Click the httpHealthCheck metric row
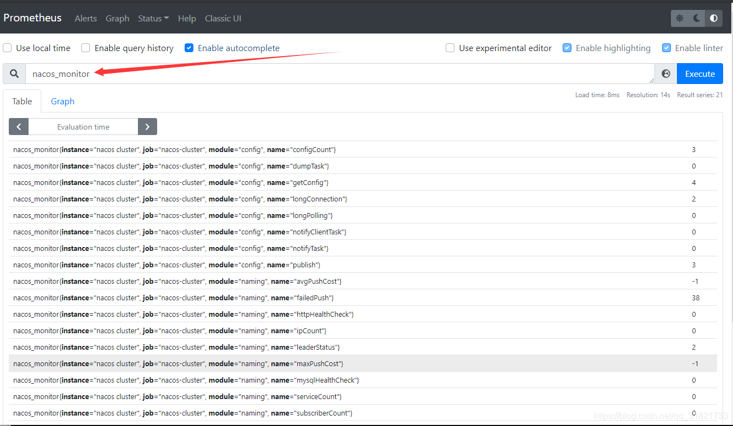733x426 pixels. (363, 314)
